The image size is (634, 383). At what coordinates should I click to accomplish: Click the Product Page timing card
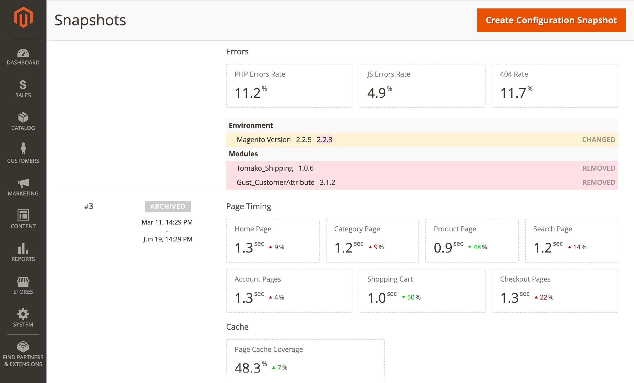(472, 240)
